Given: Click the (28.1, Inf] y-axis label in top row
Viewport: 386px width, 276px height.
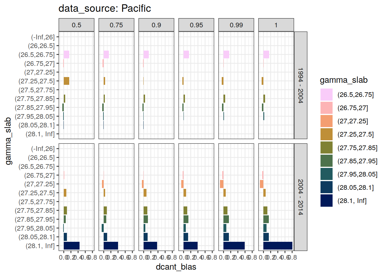Looking at the screenshot, I should pyautogui.click(x=40, y=134).
